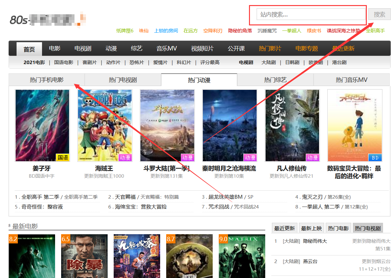Switch to the 热门电影 sidebar tab
391x278 pixels.
point(338,228)
